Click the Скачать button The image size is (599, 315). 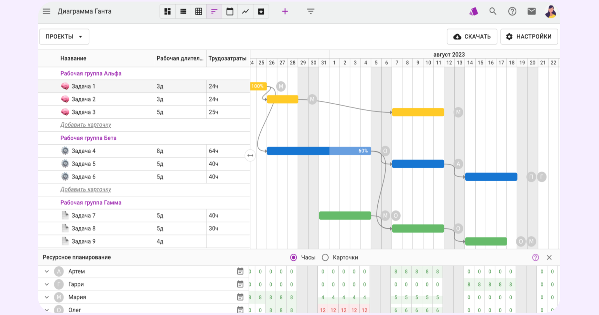[x=472, y=36]
